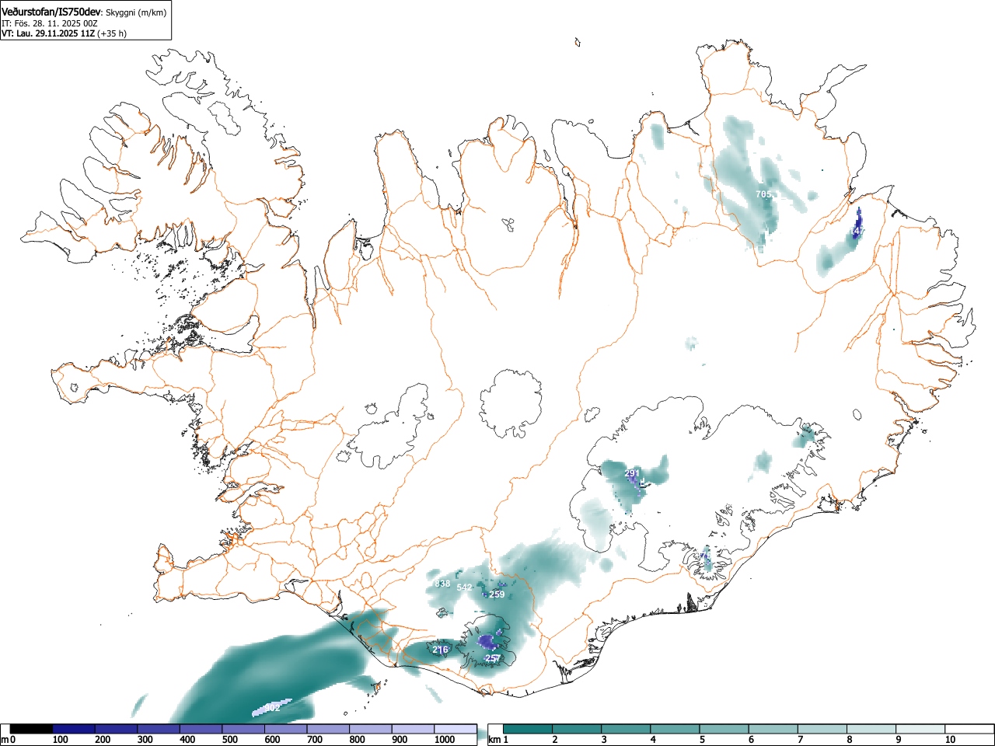Click the 10 tick label on kilometer scale

[949, 740]
